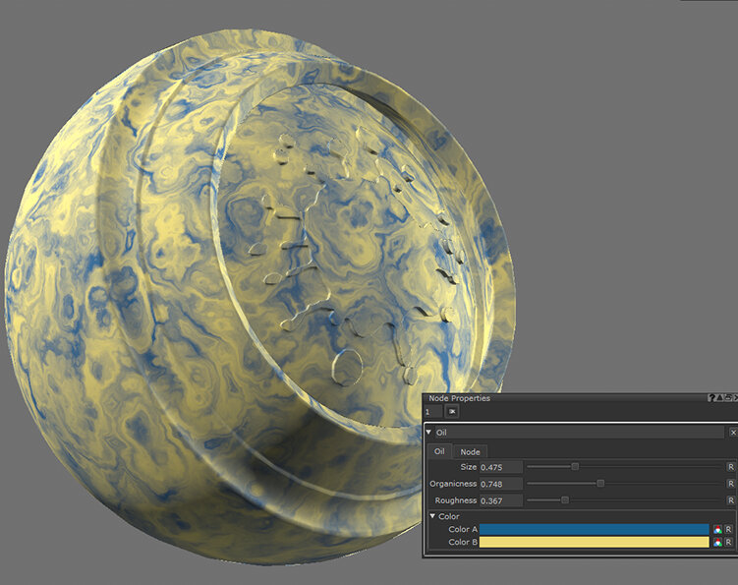Reset Color A with its R button

coord(729,529)
